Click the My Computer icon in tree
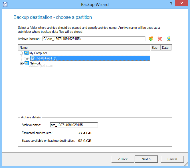This screenshot has height=168, width=190. click(26, 53)
